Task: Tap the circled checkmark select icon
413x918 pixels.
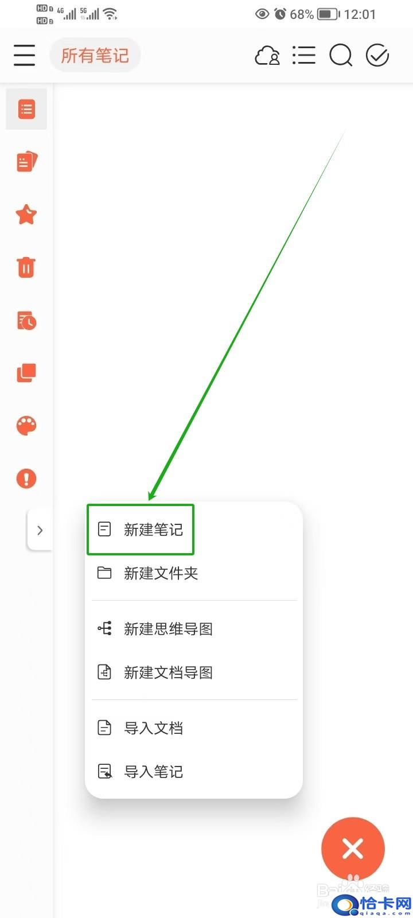Action: pos(377,56)
